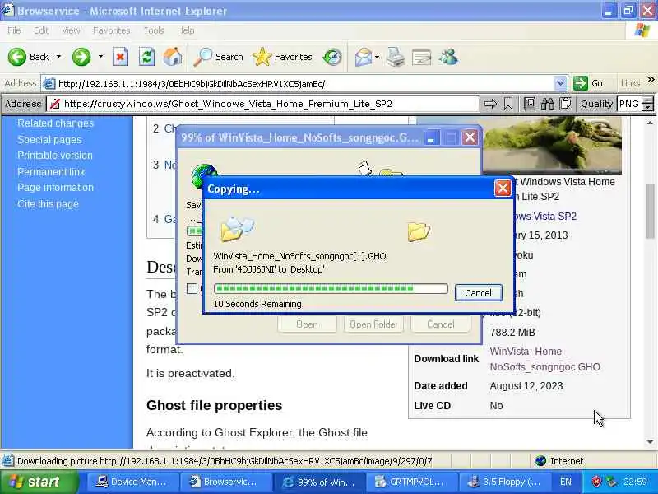Open the File menu
658x494 pixels.
pos(14,30)
